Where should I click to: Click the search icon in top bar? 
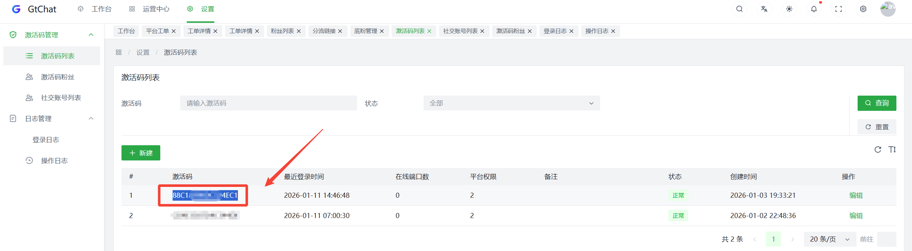pyautogui.click(x=739, y=9)
